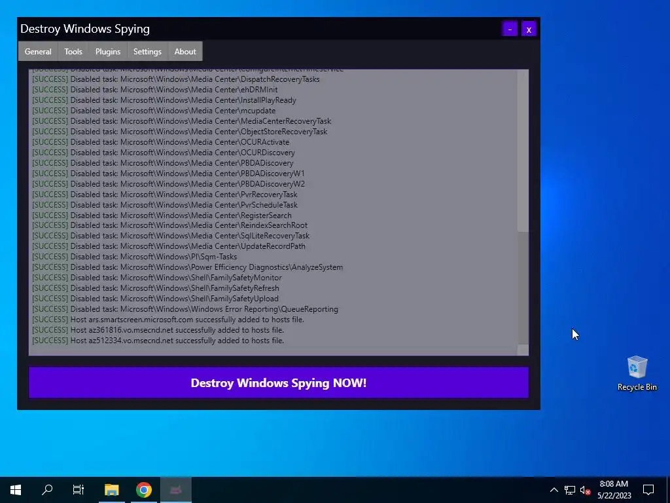Switch to the Tools tab

73,51
